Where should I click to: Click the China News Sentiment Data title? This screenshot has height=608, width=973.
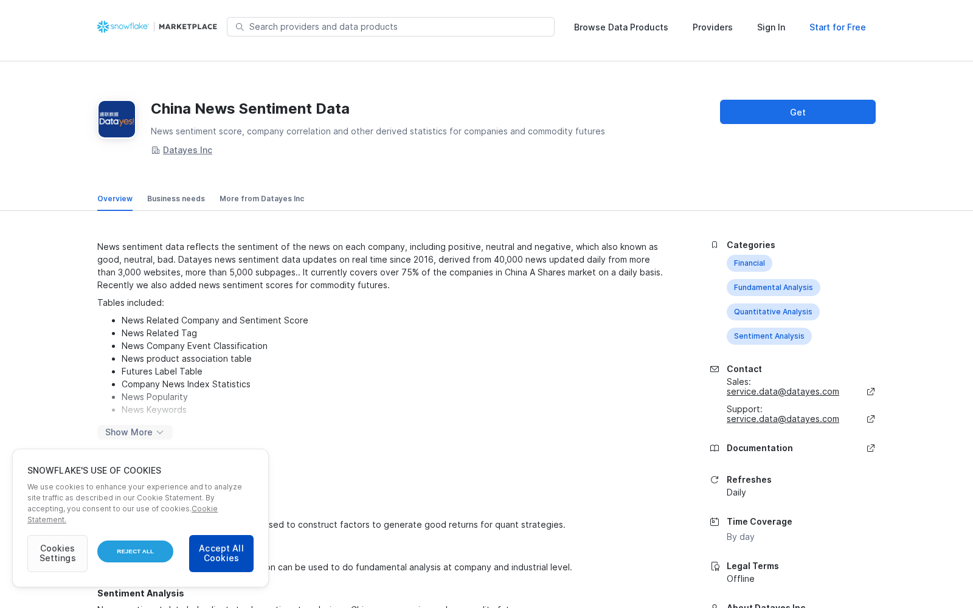coord(250,109)
